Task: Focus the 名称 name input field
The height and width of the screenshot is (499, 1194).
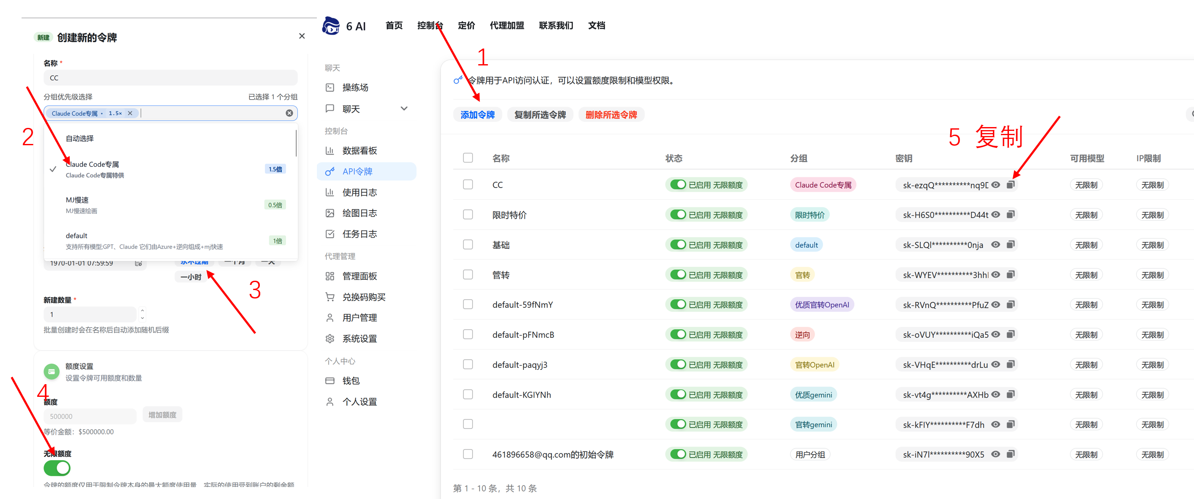Action: 171,78
